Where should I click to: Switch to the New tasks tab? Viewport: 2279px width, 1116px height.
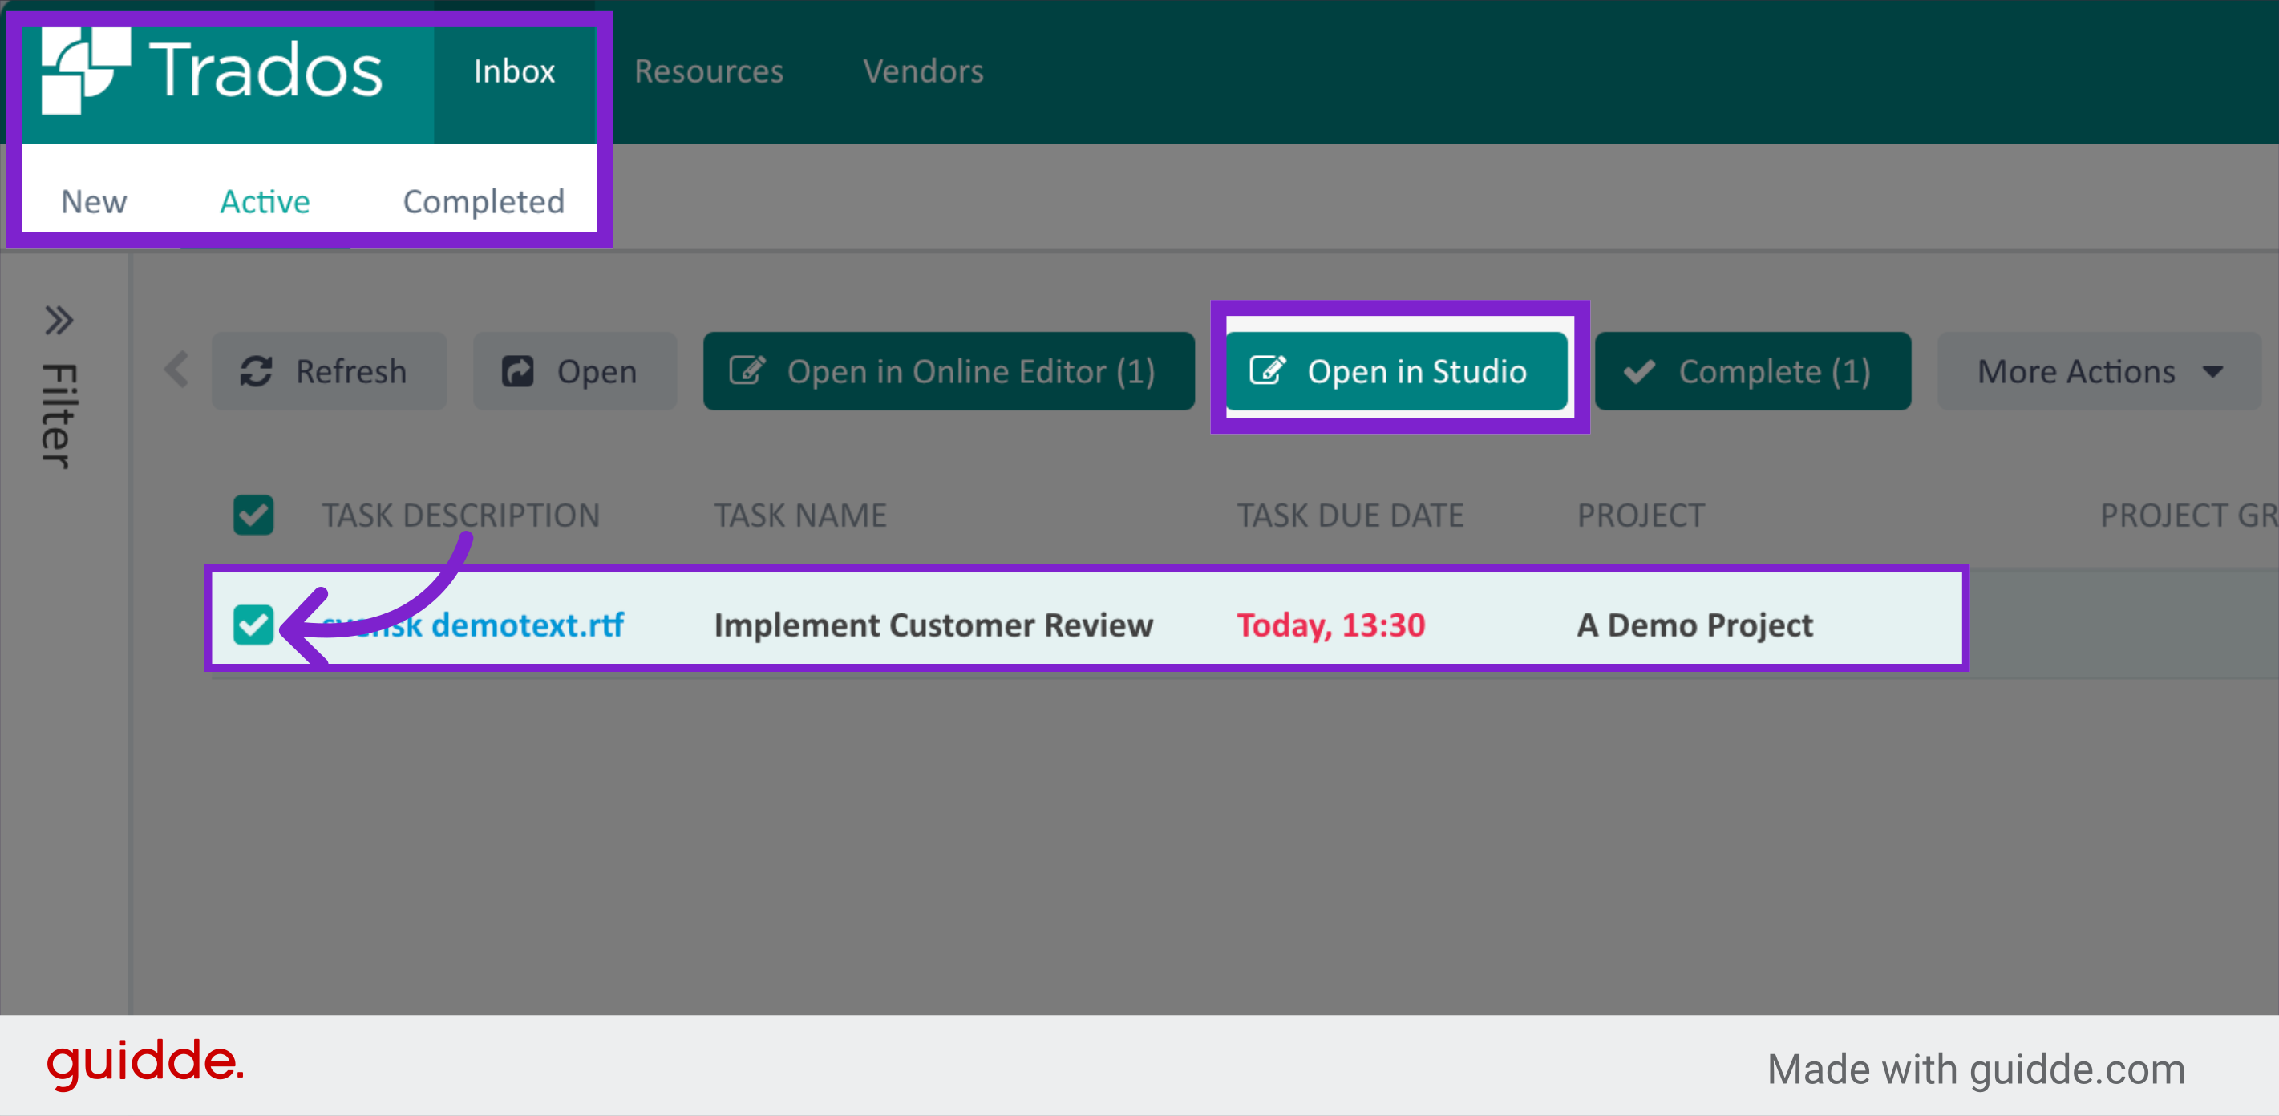pos(94,201)
